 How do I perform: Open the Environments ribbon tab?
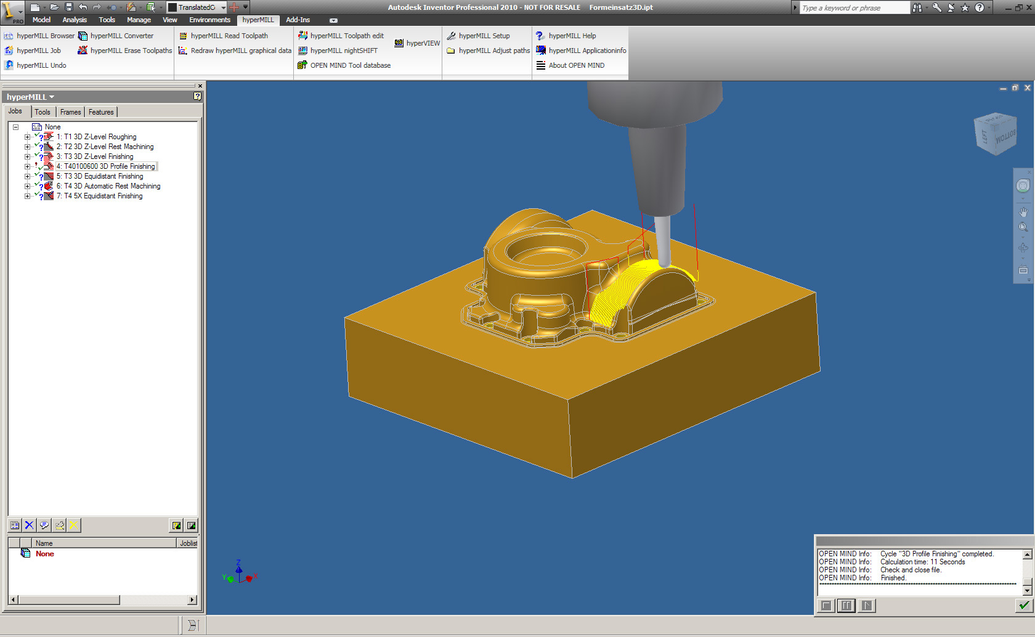point(209,20)
